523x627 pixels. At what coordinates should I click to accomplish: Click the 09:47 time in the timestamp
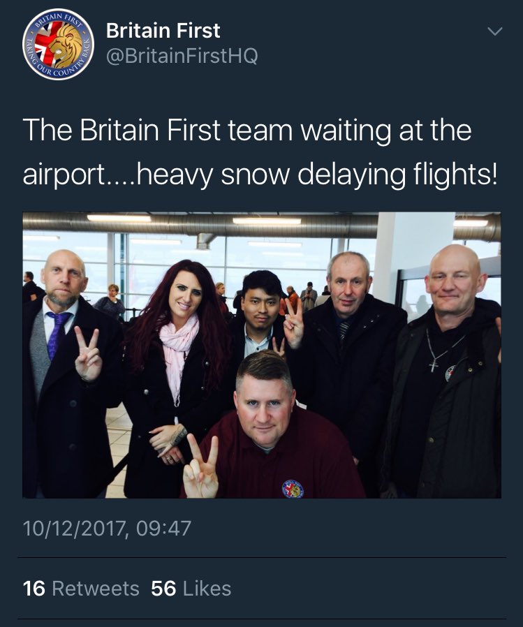[163, 529]
